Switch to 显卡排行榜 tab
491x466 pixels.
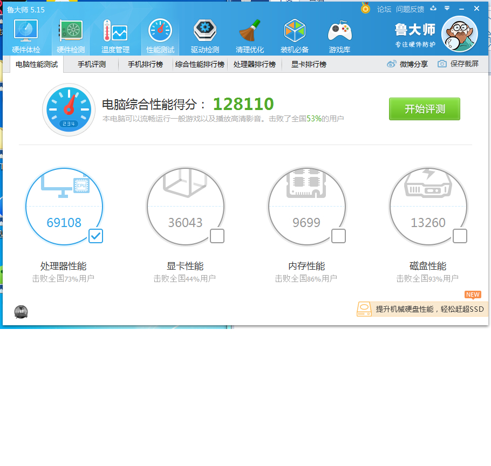tap(309, 65)
